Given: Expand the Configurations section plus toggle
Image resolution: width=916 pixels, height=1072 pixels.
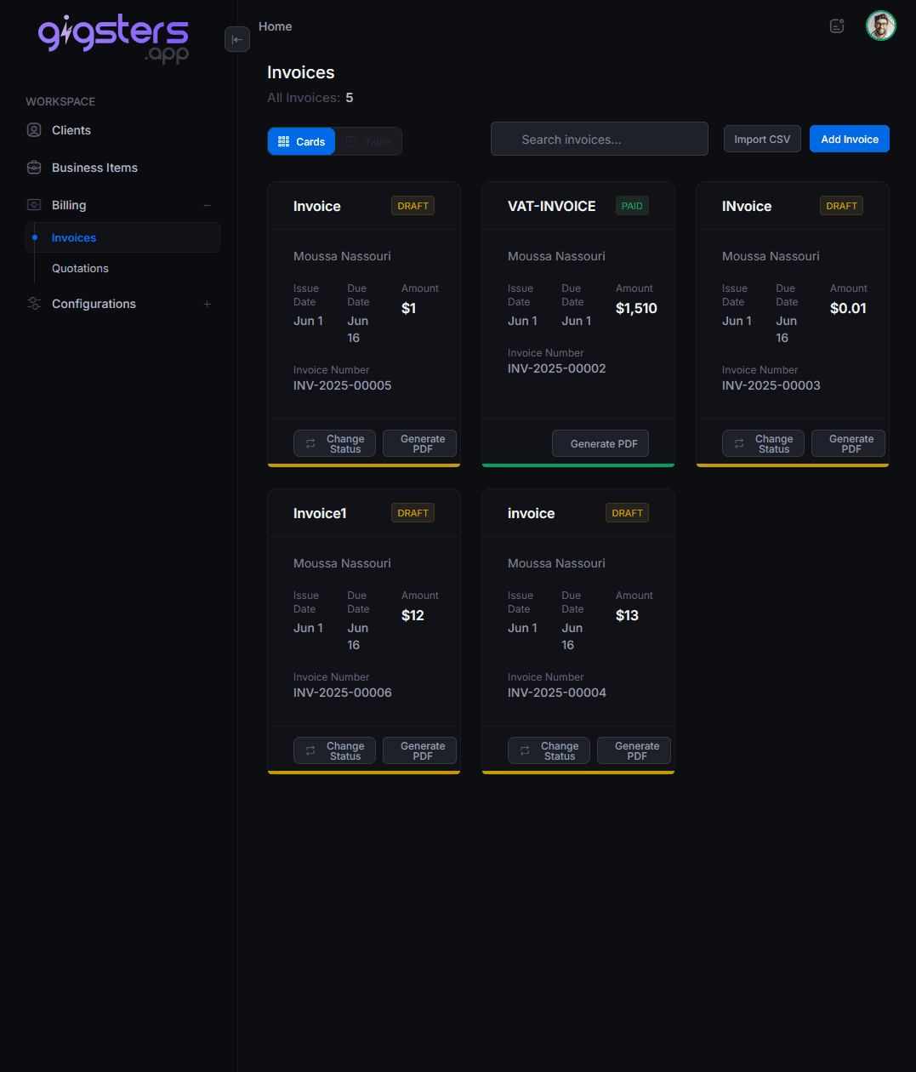Looking at the screenshot, I should [207, 304].
